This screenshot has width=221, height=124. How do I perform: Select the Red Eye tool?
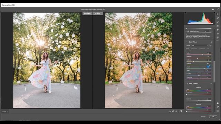pos(218,34)
